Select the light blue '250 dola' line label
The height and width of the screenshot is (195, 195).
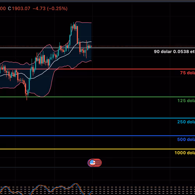[x=186, y=122]
